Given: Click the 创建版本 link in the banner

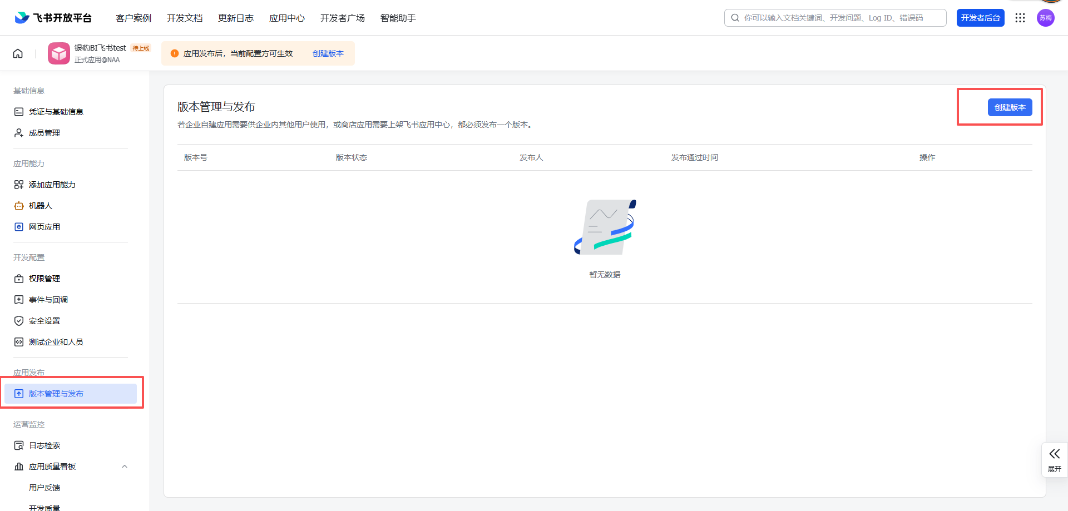Looking at the screenshot, I should (x=328, y=53).
